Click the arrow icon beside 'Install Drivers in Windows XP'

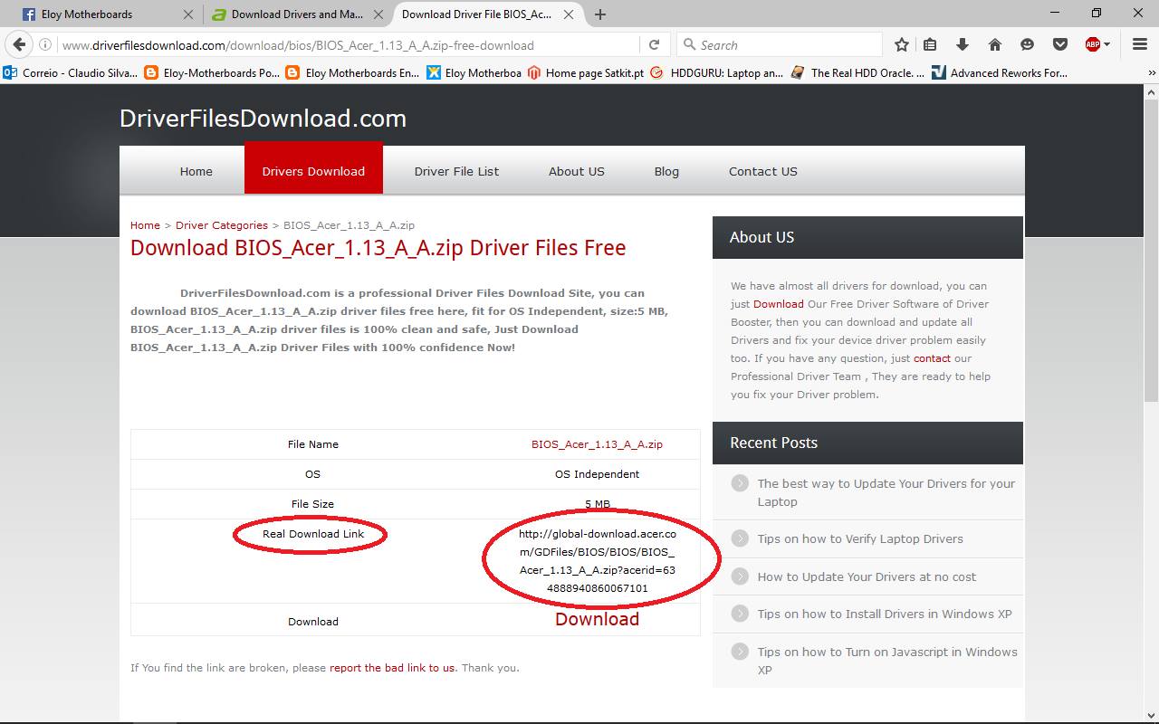(x=741, y=614)
